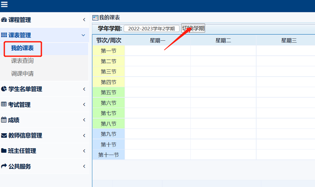Screen dimensions: 315x187
Task: Expand the 学生名单管理 chevron arrow
Action: coord(84,89)
